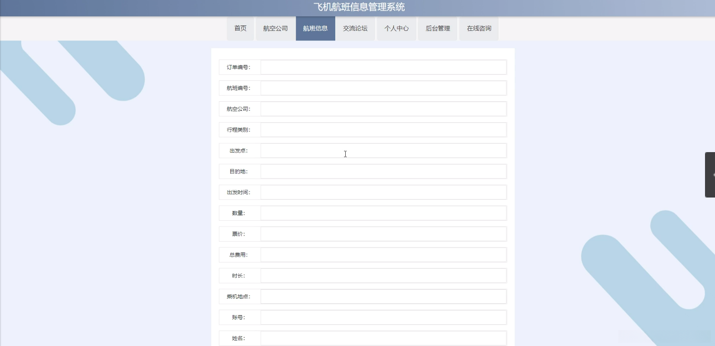The width and height of the screenshot is (715, 346).
Task: Switch to the 个人中心 tab
Action: tap(397, 29)
